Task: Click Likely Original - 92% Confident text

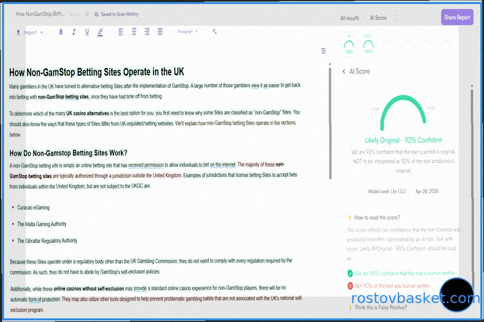Action: click(403, 140)
